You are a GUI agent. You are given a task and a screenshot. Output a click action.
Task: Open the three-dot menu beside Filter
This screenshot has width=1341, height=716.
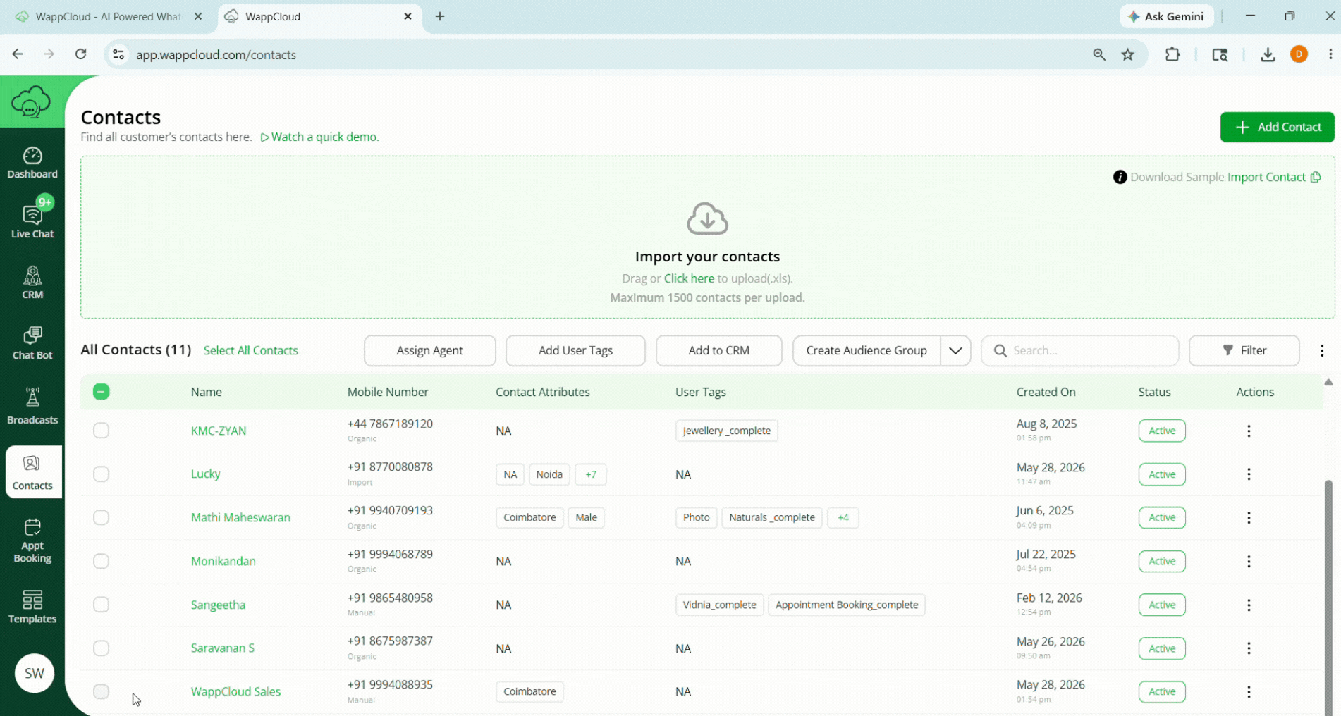[x=1322, y=350]
